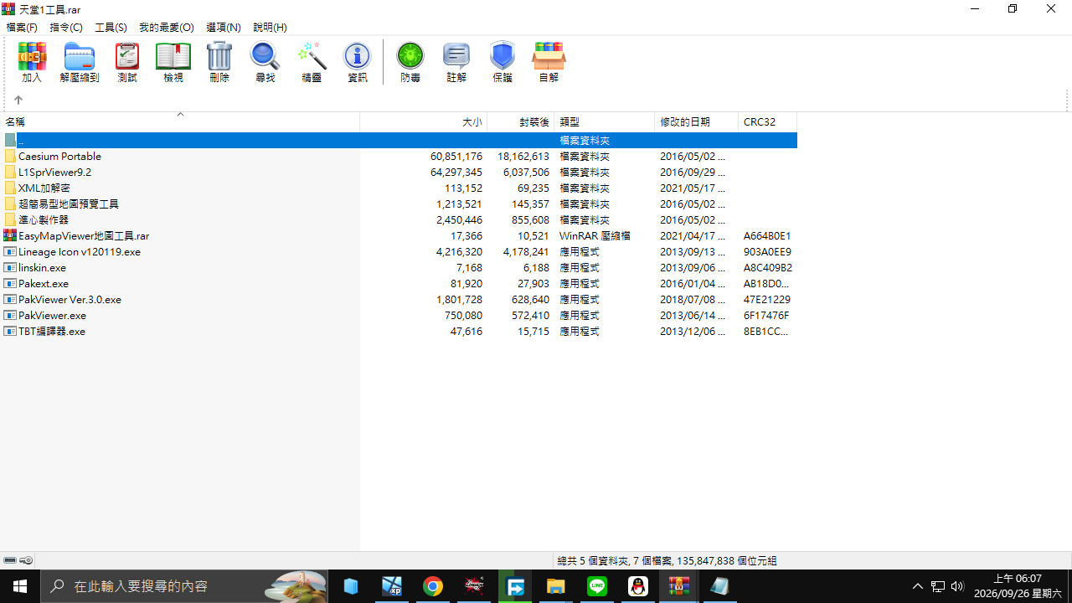Open the 我的最愛(O) menu
The width and height of the screenshot is (1072, 603).
pos(166,28)
